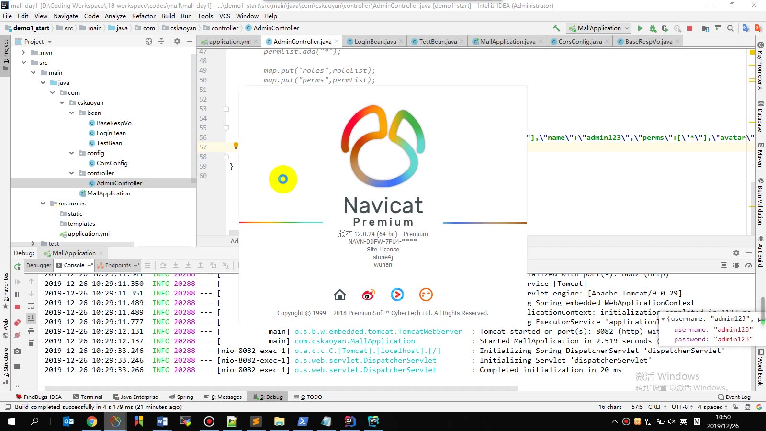Click controller breadcrumb in navigation bar
Viewport: 766px width, 431px height.
(x=225, y=28)
